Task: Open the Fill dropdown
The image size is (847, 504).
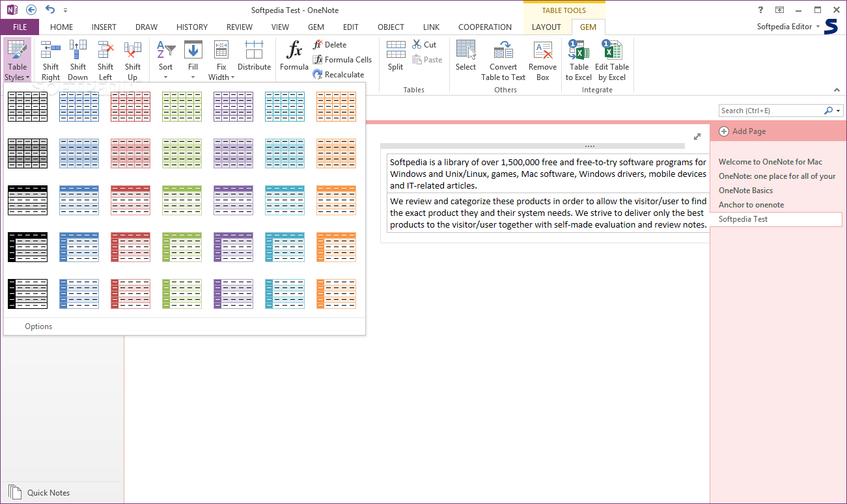Action: point(193,60)
